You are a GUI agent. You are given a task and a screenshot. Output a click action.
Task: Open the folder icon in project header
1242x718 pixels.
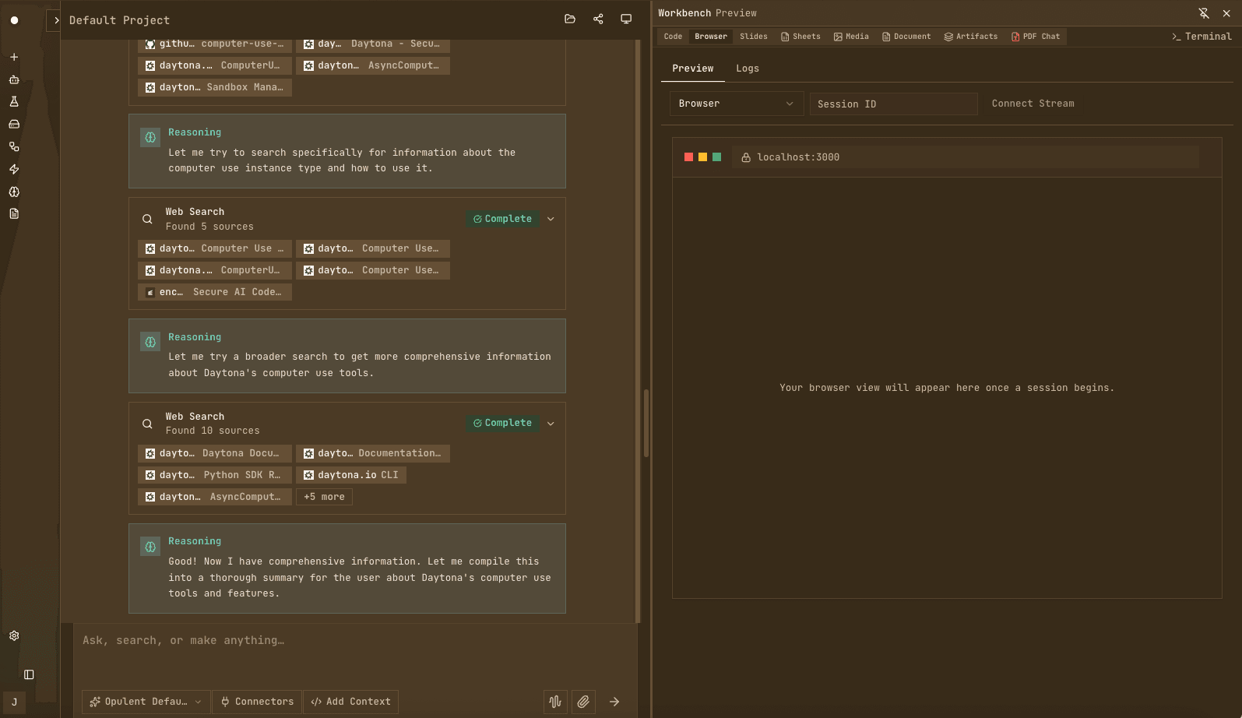570,19
